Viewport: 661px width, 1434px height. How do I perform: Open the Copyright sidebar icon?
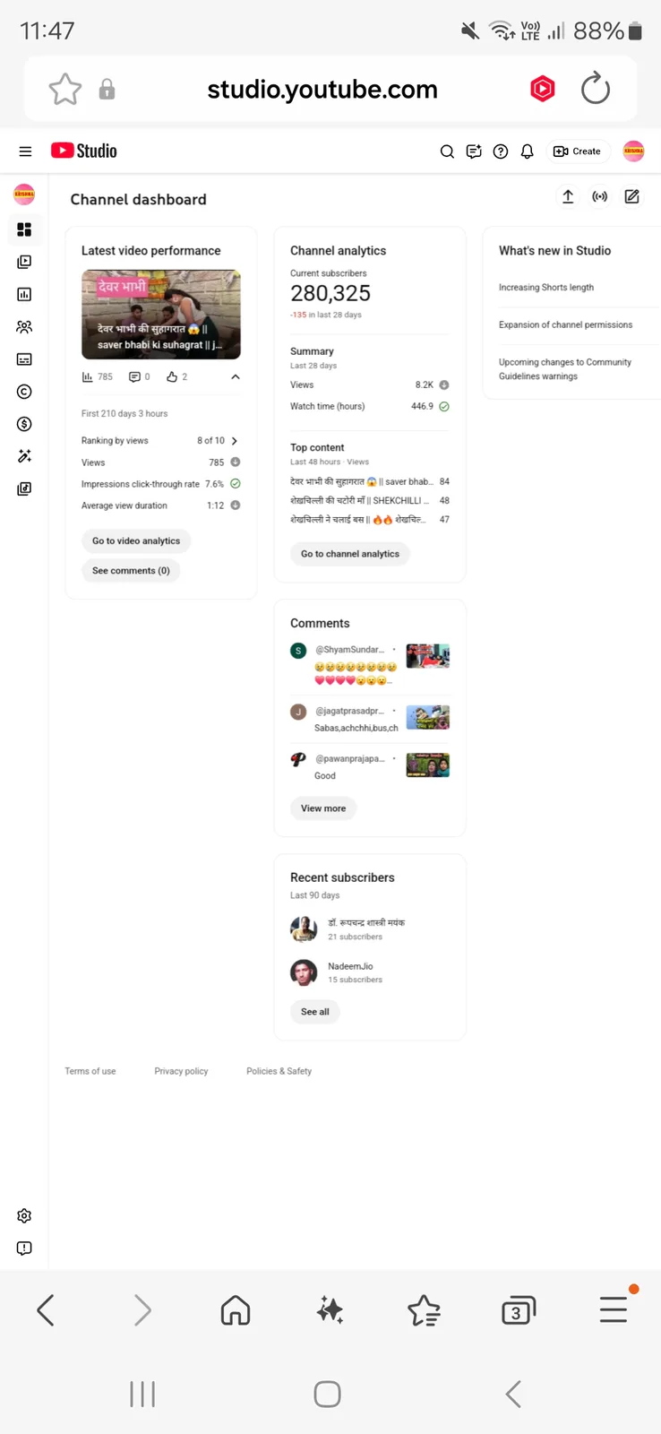[x=24, y=392]
